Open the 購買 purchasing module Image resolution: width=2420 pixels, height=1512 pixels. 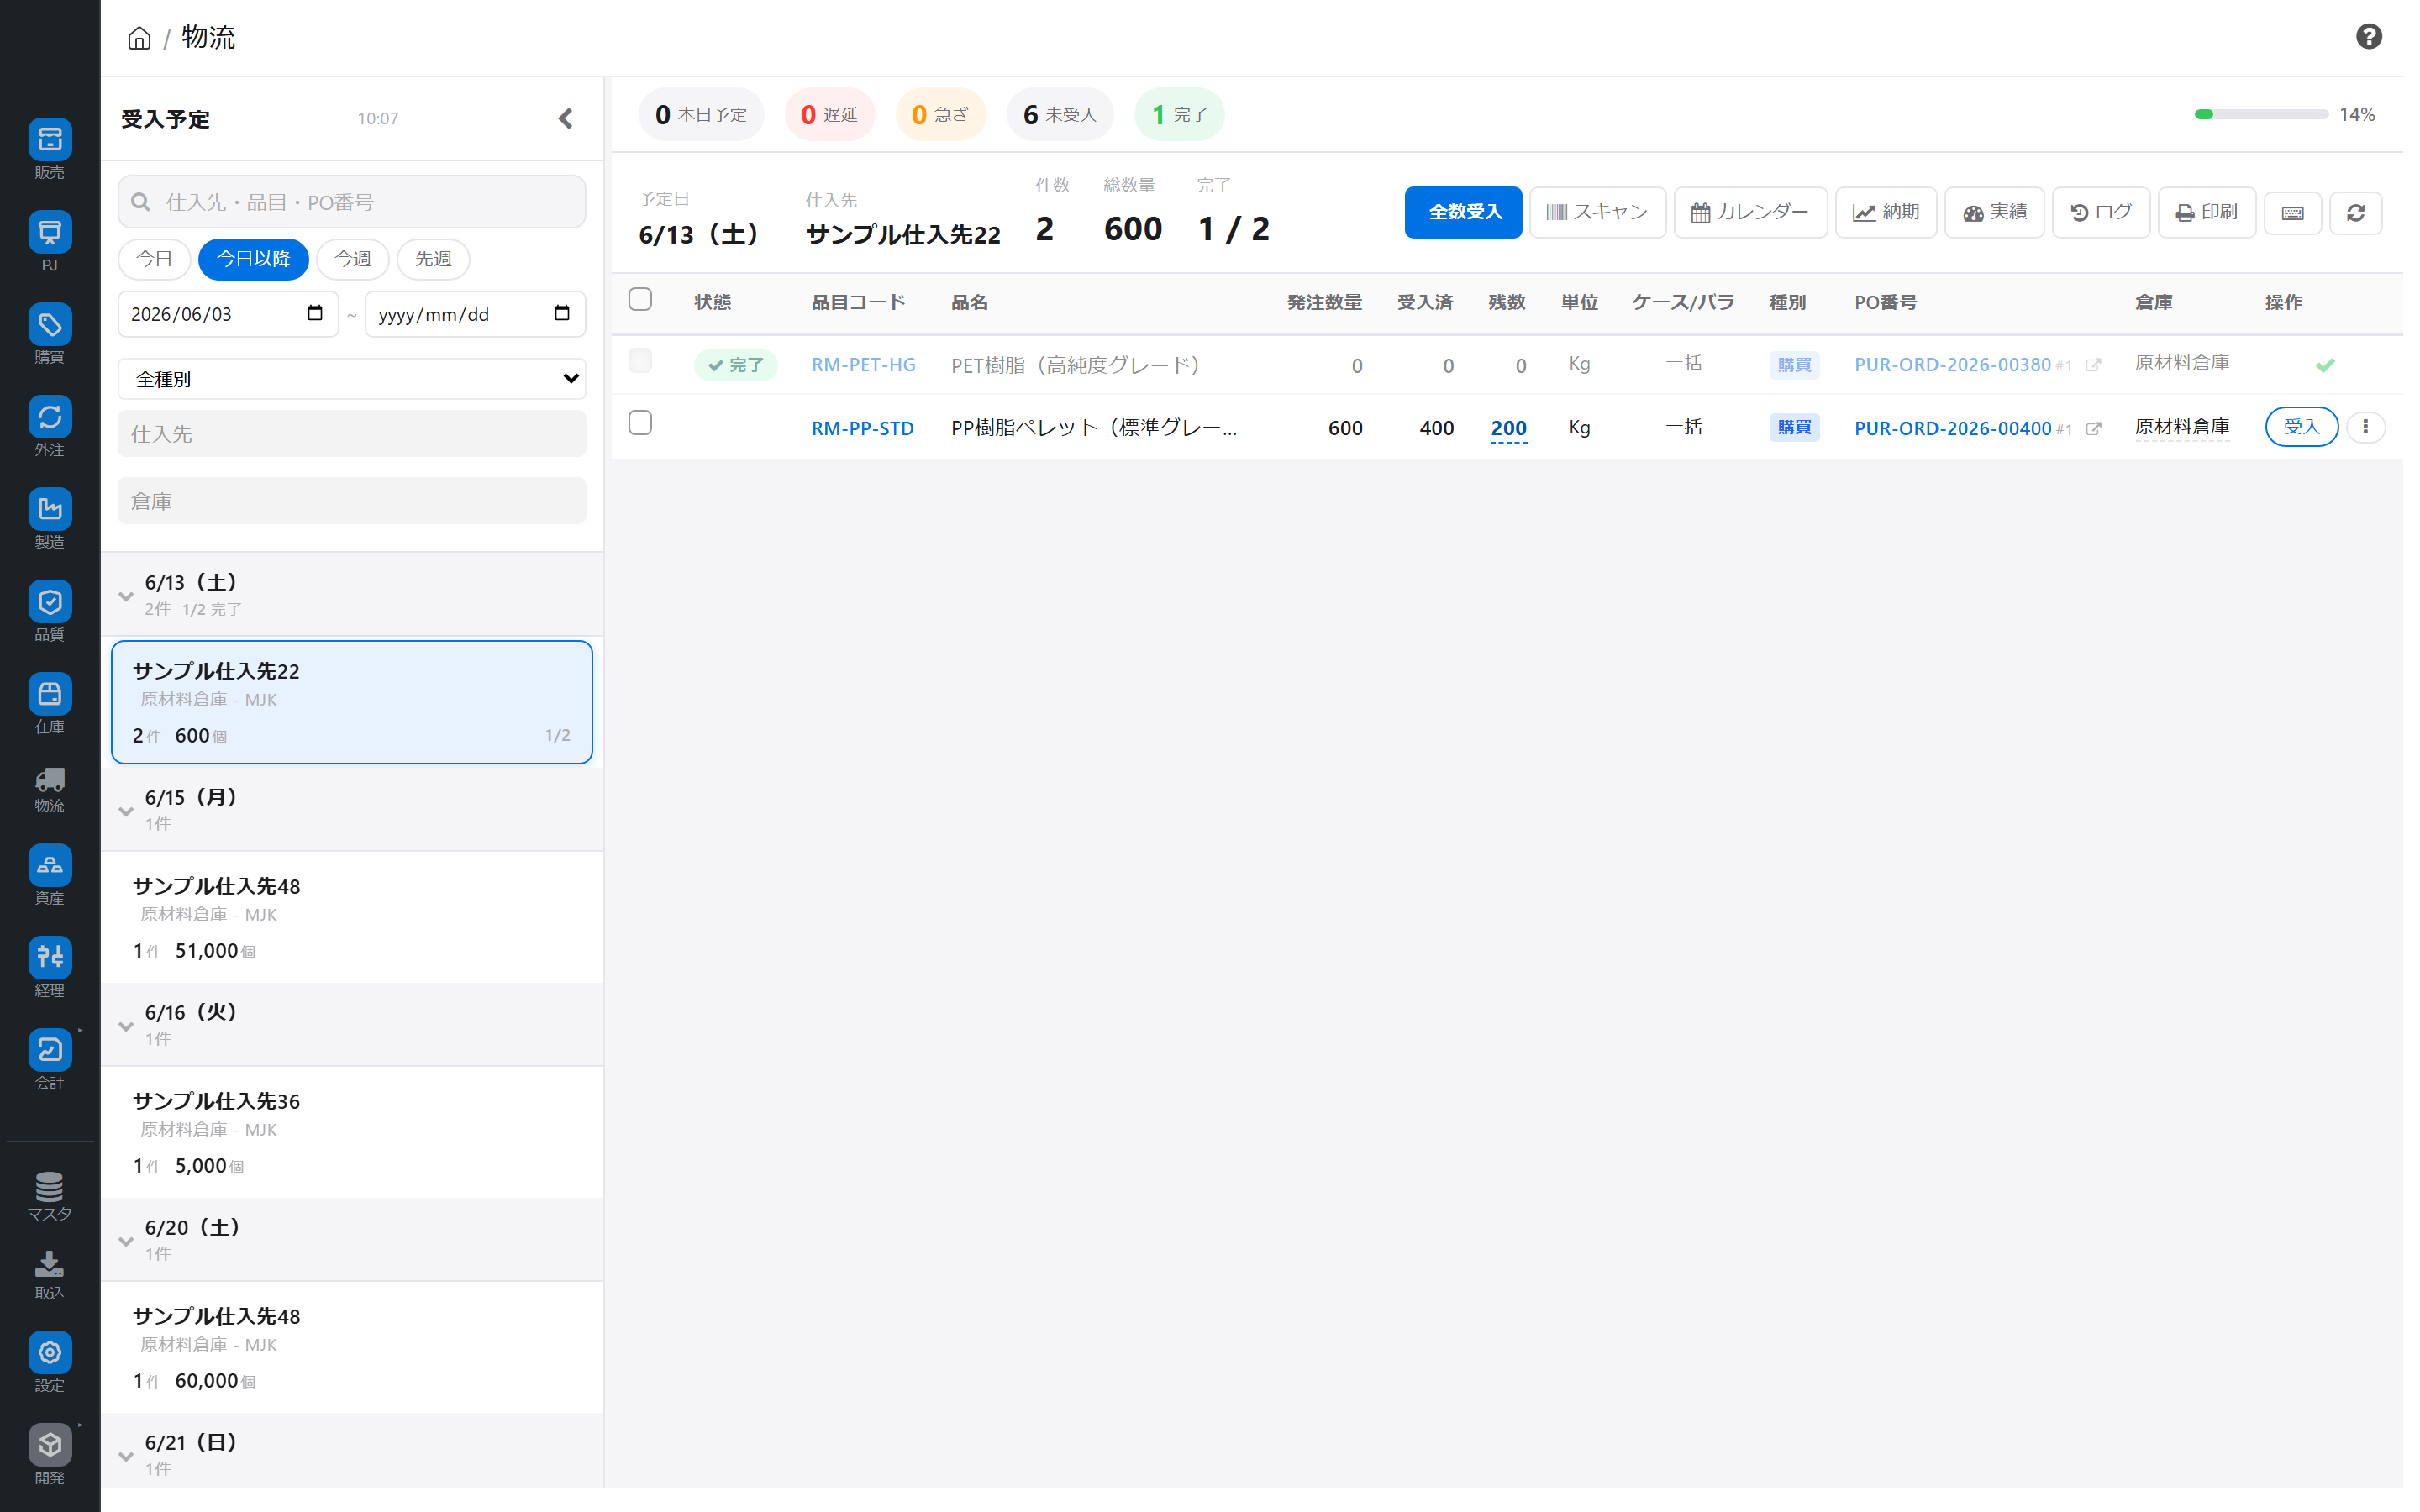[x=50, y=334]
